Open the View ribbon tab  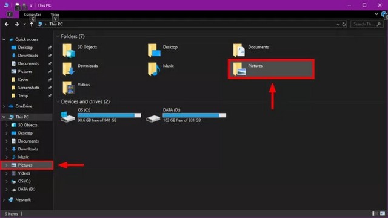(x=55, y=14)
